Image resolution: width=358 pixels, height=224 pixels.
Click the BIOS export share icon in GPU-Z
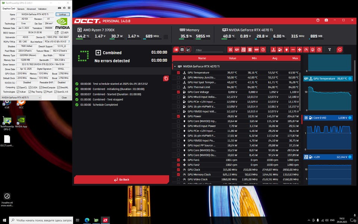pyautogui.click(x=57, y=32)
